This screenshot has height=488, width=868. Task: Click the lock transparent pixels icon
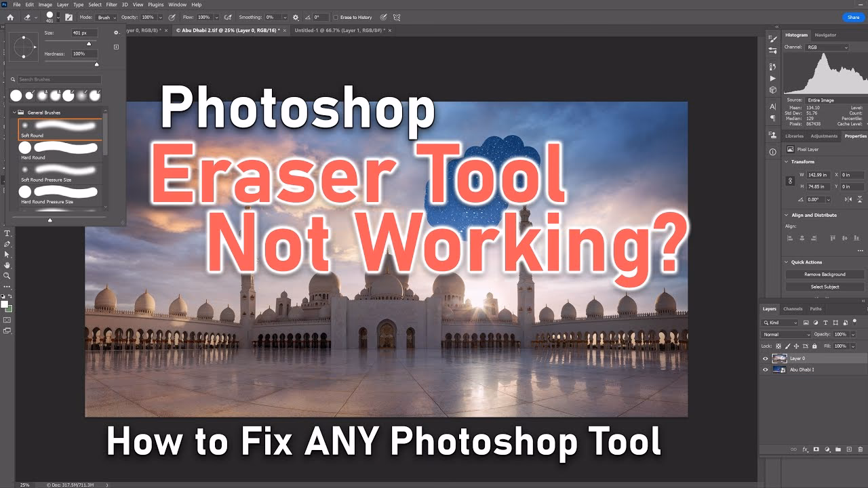tap(778, 346)
